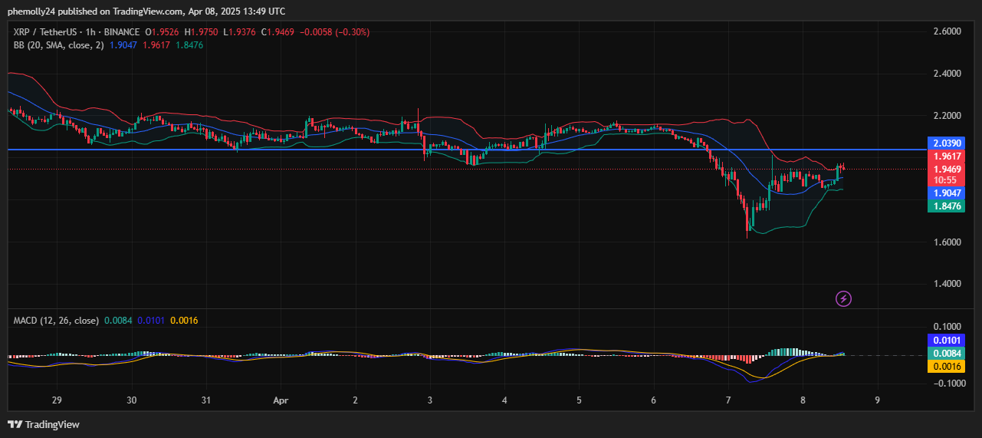The image size is (982, 438).
Task: Click the 29 date on time axis
Action: [x=57, y=400]
